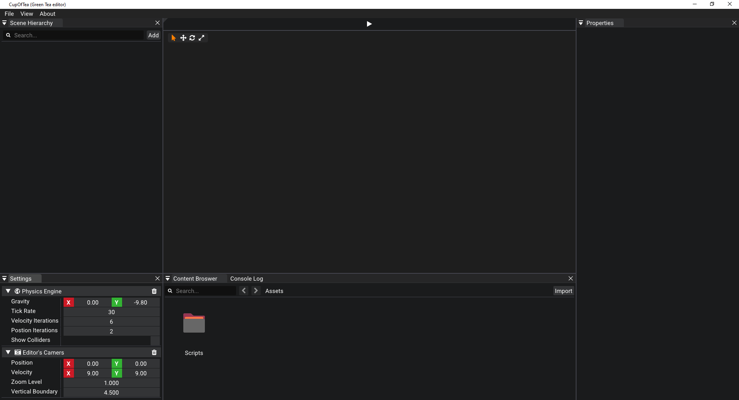Select the pointer cursor tool
Image resolution: width=739 pixels, height=400 pixels.
coord(173,38)
